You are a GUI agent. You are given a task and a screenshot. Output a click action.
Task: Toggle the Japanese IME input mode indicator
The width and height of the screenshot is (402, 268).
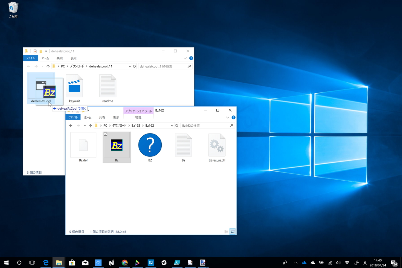click(x=365, y=263)
